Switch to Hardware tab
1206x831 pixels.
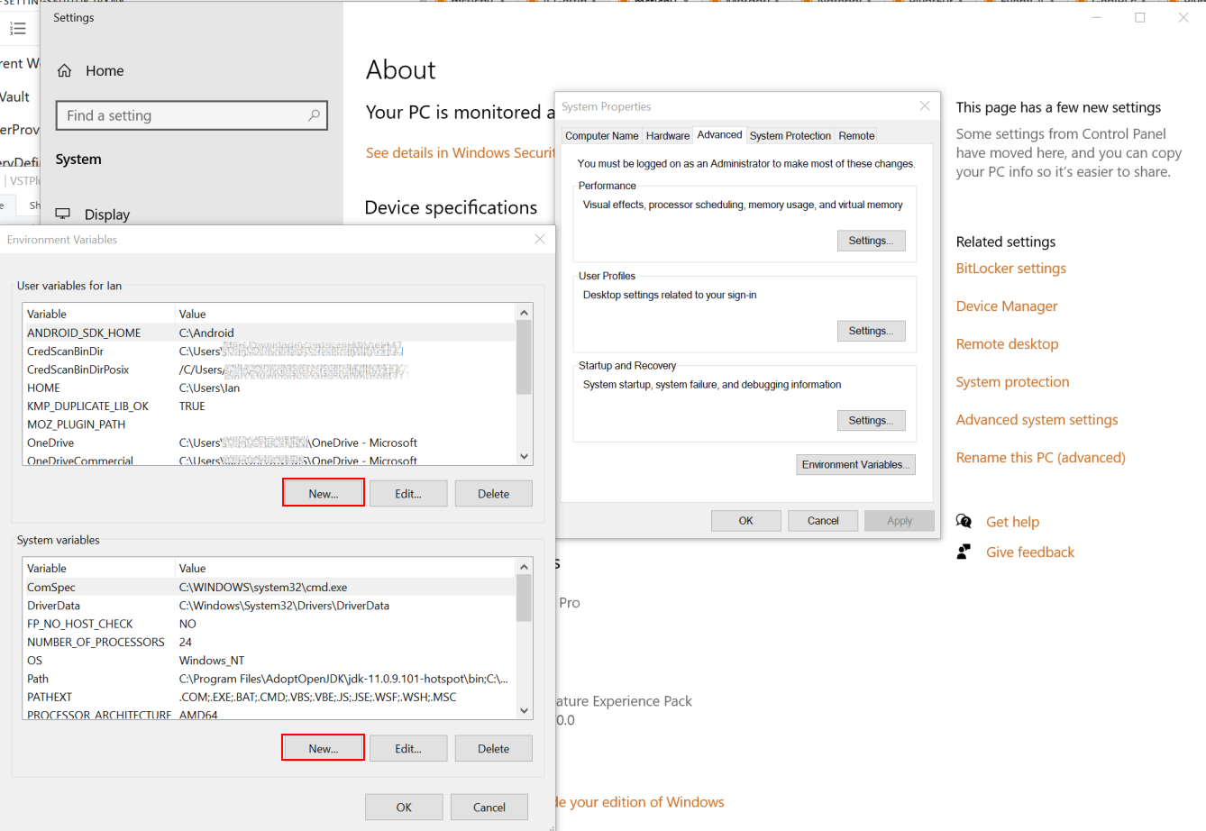pyautogui.click(x=668, y=136)
